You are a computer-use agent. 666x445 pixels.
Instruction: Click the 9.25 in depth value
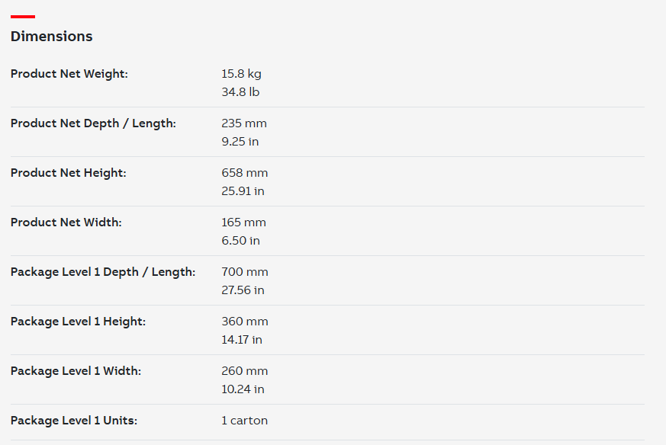coord(240,142)
